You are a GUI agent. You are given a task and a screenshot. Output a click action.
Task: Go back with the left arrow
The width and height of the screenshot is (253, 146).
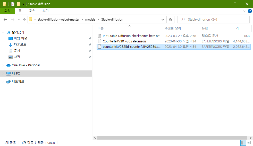pos(5,20)
